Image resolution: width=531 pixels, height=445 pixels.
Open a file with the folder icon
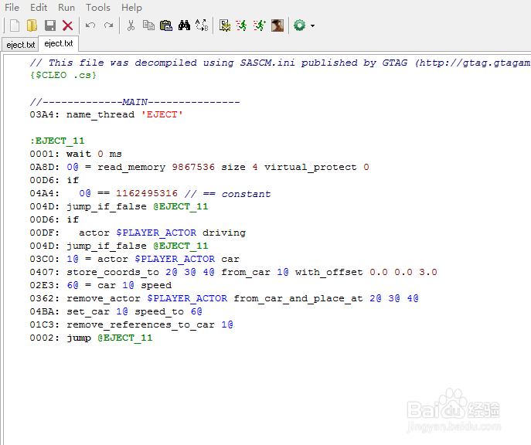click(32, 25)
